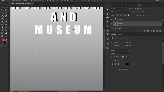The image size is (164, 92).
Task: Change screen mode in the toolbar
Action: (6, 45)
